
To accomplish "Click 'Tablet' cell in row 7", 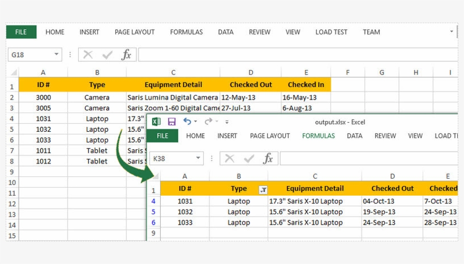I will pos(97,150).
